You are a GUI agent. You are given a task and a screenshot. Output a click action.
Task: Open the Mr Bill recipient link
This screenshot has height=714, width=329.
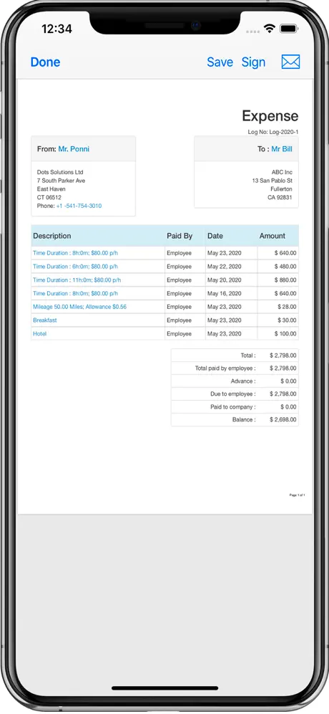(x=282, y=149)
